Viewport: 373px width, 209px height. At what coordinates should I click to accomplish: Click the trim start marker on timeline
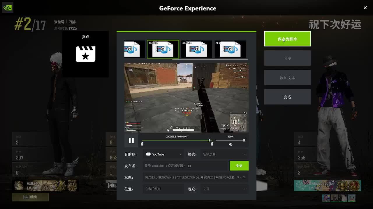(x=142, y=144)
